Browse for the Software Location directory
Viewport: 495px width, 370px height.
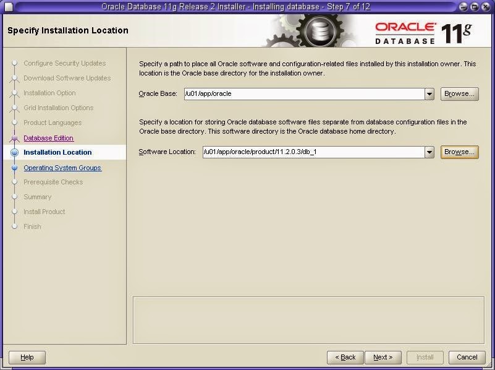[459, 152]
